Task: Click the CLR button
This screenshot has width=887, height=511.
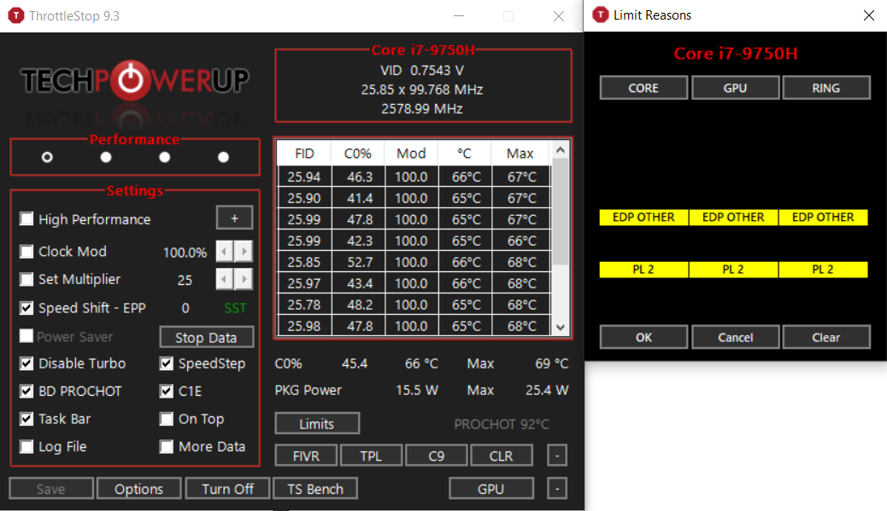Action: [x=501, y=456]
